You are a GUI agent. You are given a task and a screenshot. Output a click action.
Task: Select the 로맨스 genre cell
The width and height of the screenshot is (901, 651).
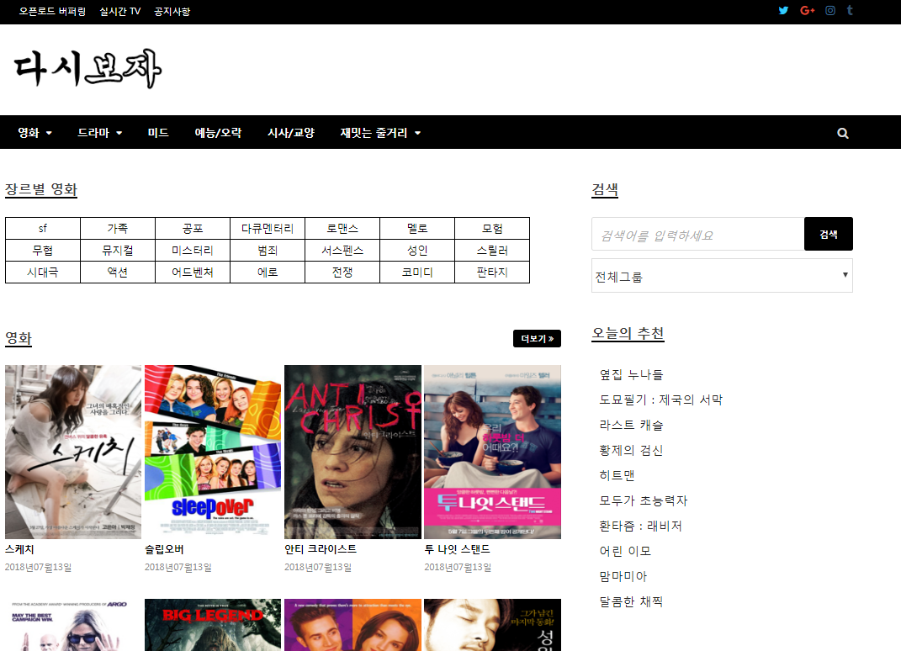pyautogui.click(x=342, y=228)
